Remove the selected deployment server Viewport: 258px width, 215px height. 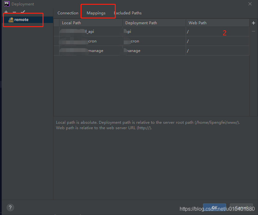click(x=14, y=12)
